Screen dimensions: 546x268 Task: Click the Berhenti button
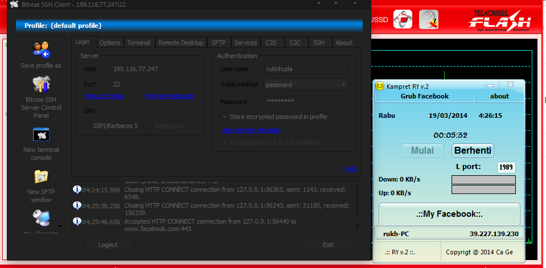tap(473, 150)
